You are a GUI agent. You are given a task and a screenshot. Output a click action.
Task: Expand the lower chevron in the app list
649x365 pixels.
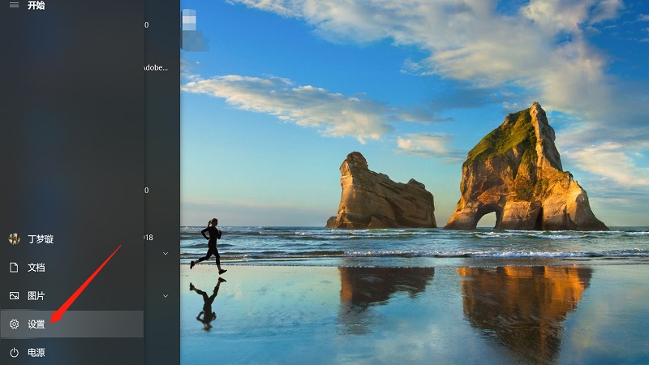(165, 295)
